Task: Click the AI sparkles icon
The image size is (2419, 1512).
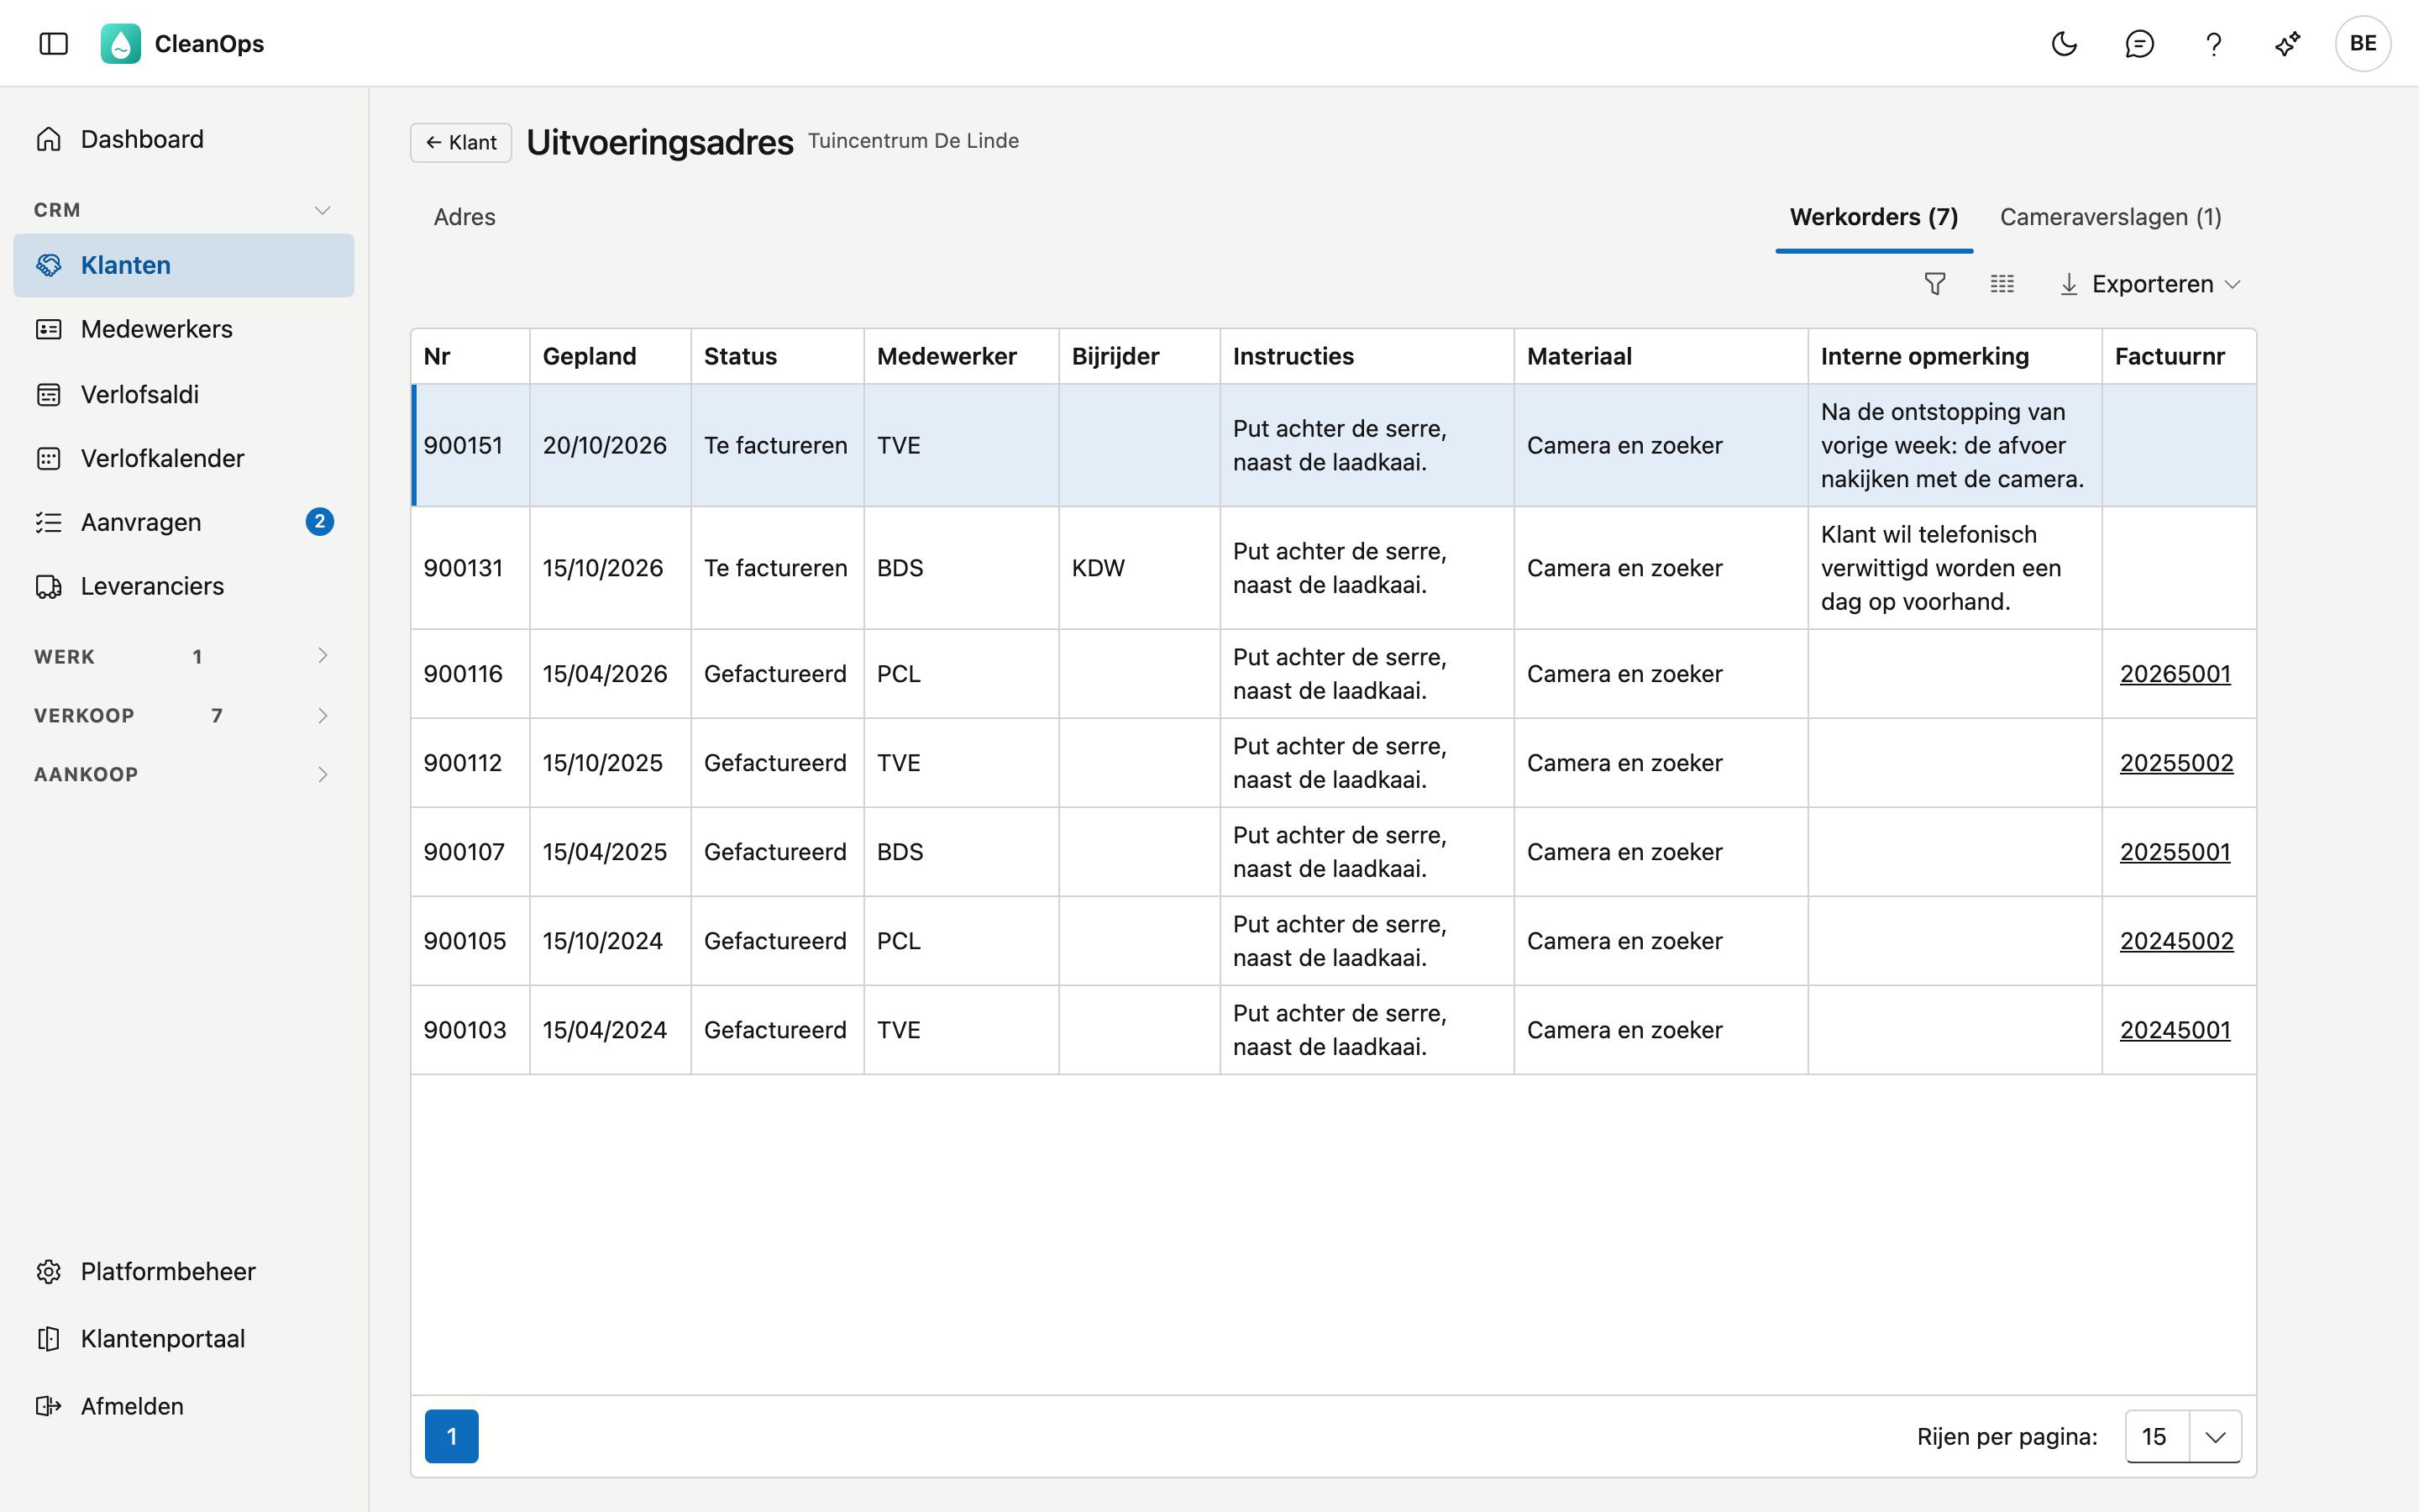Action: point(2288,43)
